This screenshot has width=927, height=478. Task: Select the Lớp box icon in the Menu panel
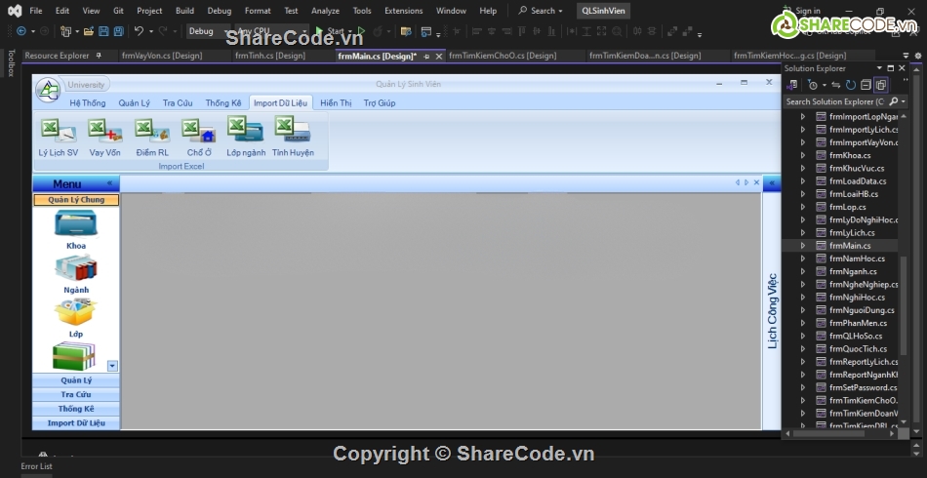[76, 312]
